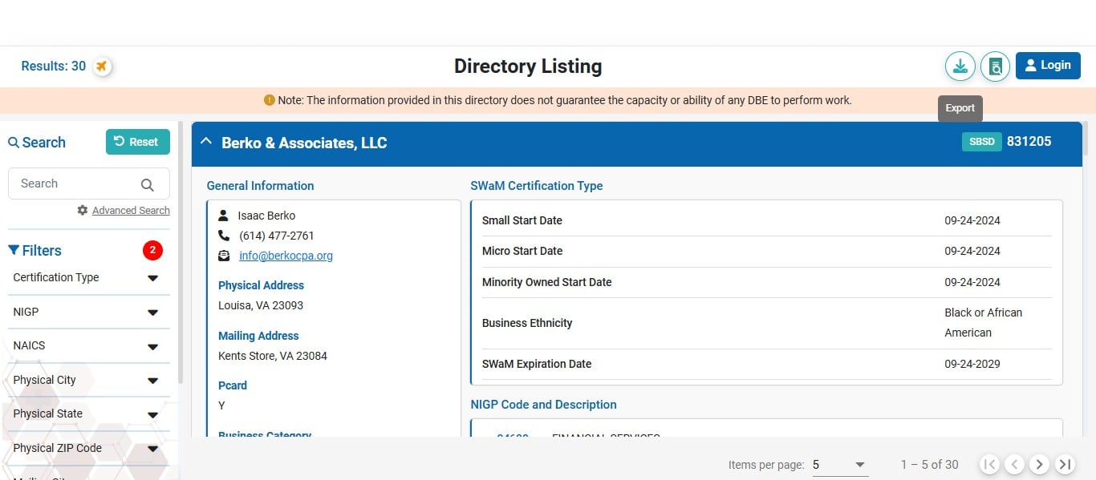1096x480 pixels.
Task: Click the SBSD badge
Action: click(981, 142)
